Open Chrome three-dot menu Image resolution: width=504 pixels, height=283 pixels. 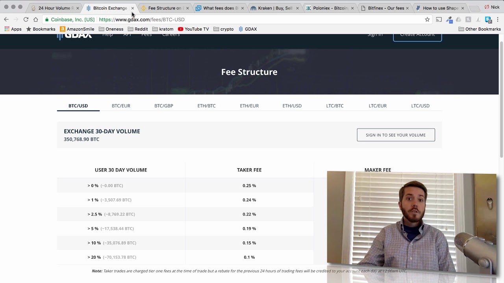498,19
